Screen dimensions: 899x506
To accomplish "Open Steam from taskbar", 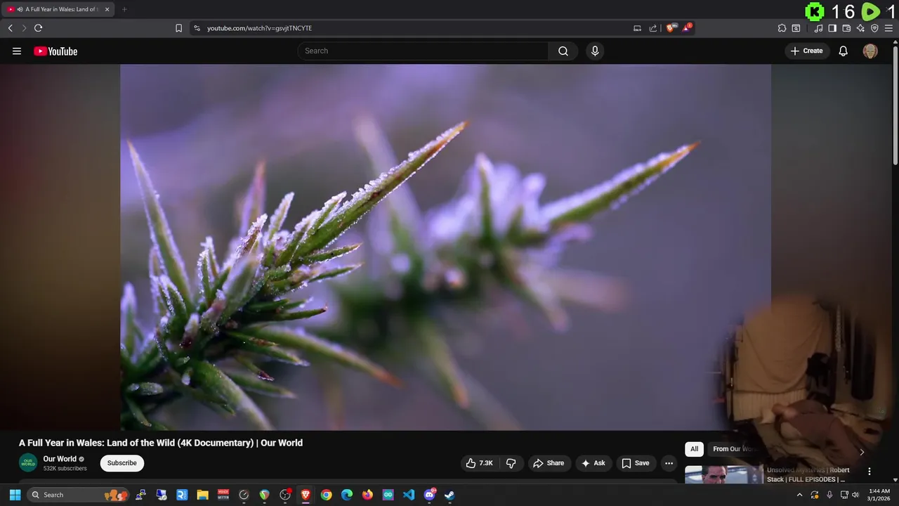I will [449, 495].
